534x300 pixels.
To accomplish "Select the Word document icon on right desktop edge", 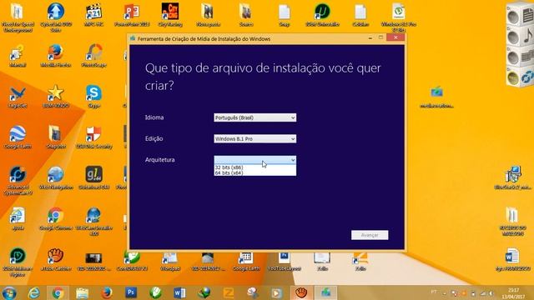I will click(512, 260).
